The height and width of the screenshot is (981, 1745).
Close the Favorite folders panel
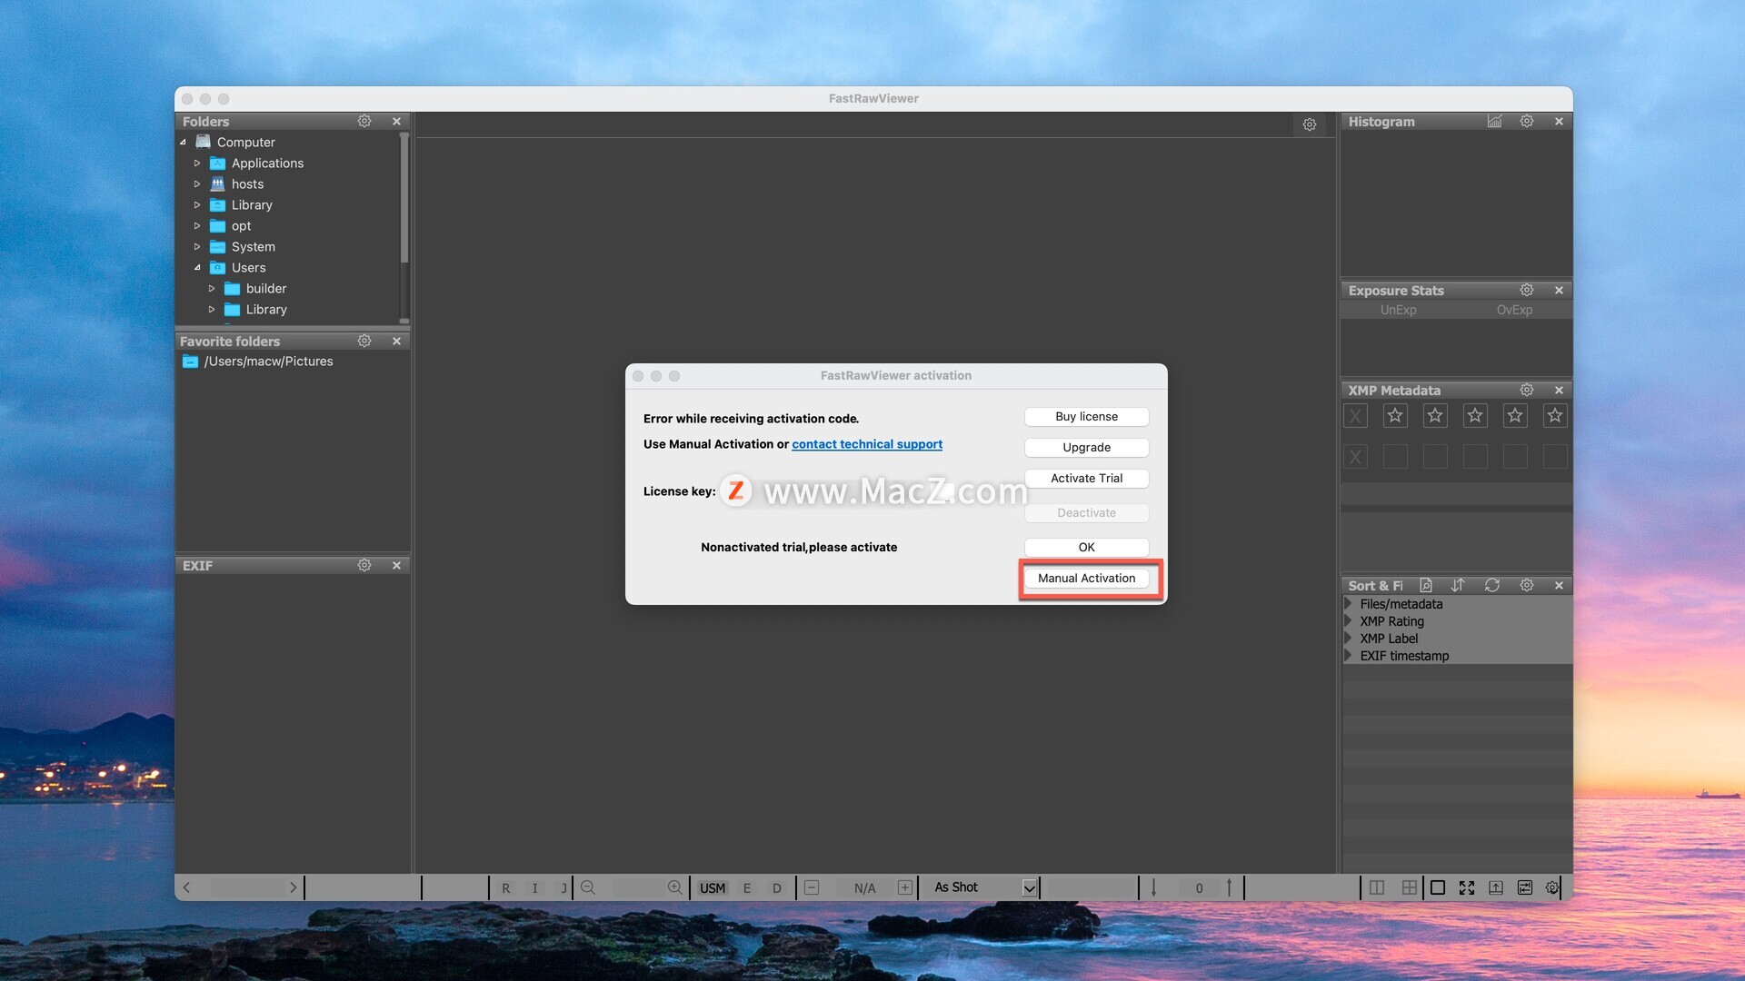click(396, 341)
